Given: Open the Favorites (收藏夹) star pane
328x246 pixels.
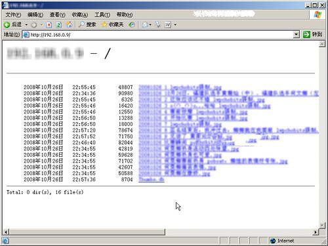Looking at the screenshot, I should [112, 24].
